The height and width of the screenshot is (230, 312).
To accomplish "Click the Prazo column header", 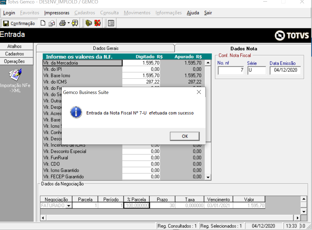I will point(162,199).
